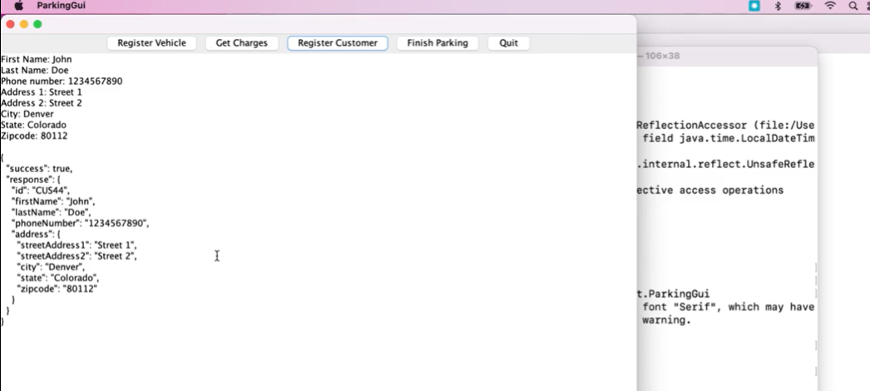
Task: Click the 'Address 1: Street 1' line
Action: [x=41, y=92]
